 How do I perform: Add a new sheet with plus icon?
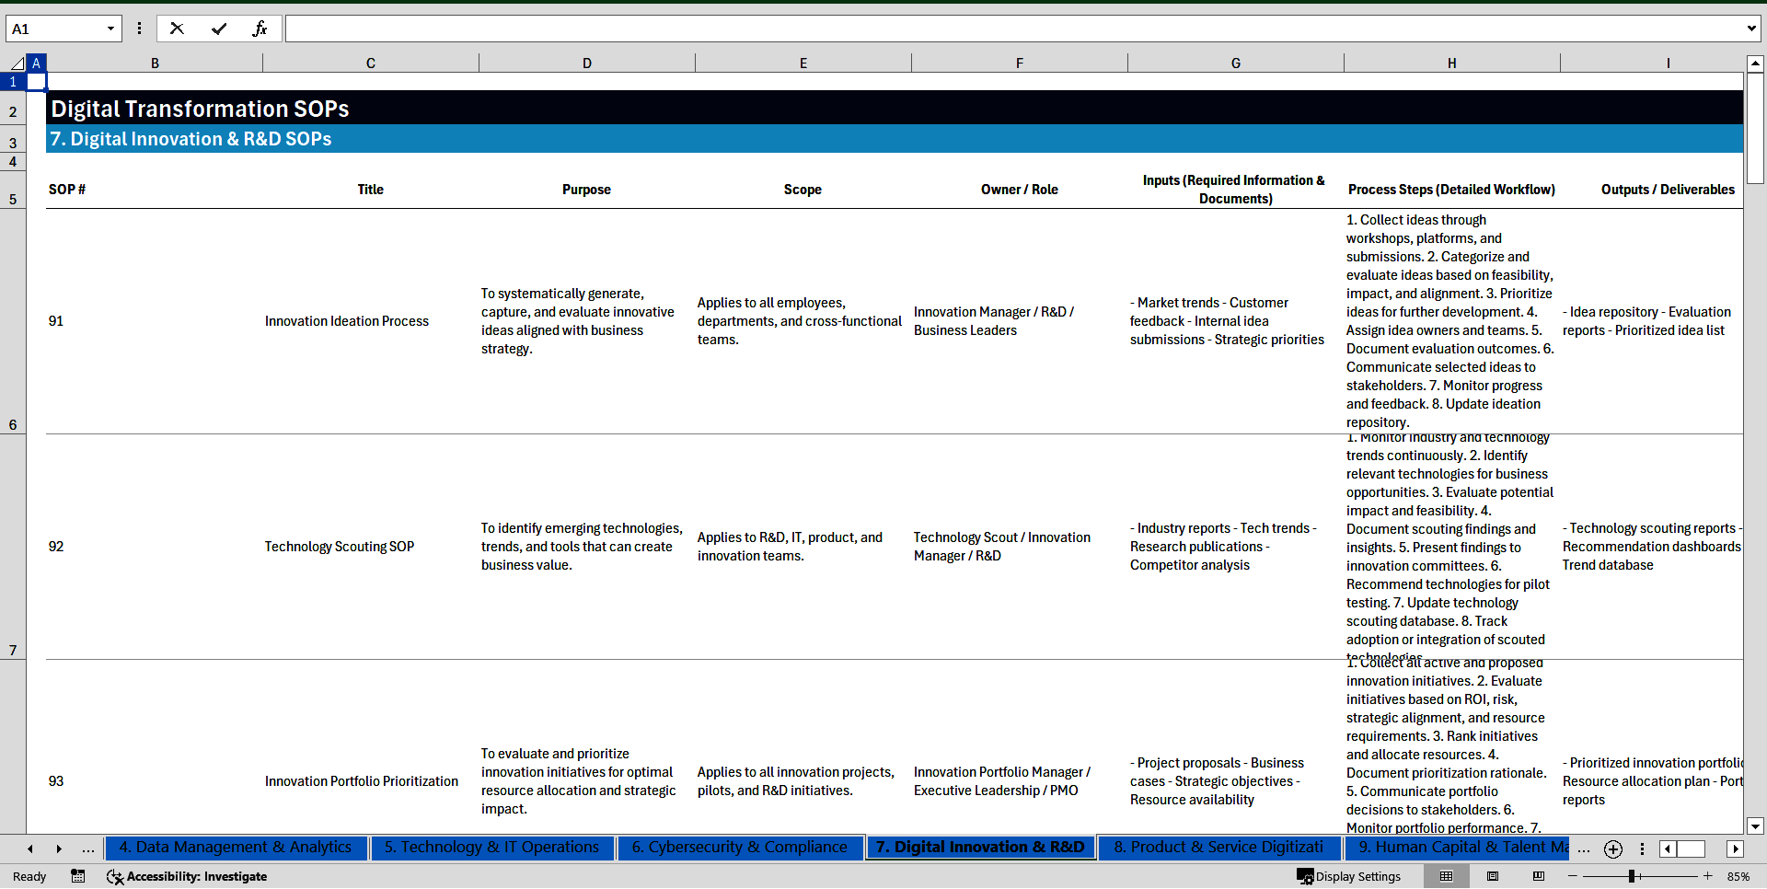1612,849
